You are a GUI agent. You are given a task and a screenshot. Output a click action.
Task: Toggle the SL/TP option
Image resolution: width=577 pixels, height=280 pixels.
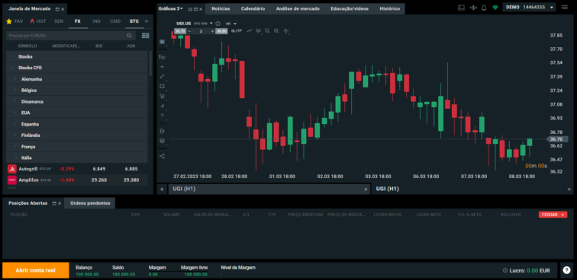(x=237, y=31)
